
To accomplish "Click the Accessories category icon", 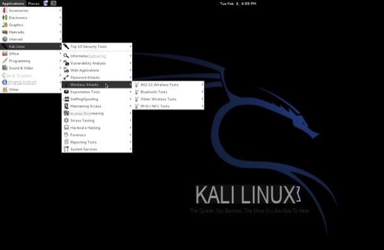I will [4, 11].
